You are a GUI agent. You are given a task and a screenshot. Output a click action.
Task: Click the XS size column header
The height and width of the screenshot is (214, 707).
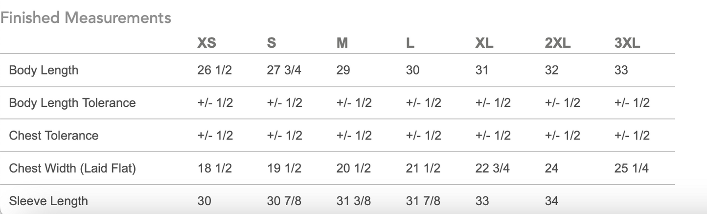tap(206, 43)
